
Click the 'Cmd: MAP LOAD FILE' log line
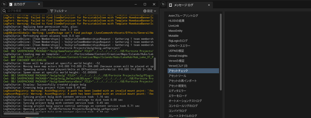point(79,57)
